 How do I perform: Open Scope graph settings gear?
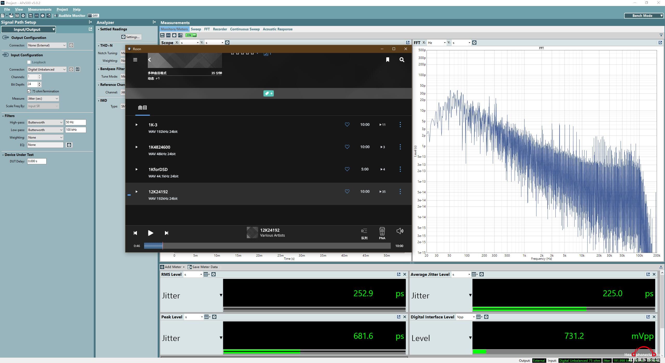227,43
